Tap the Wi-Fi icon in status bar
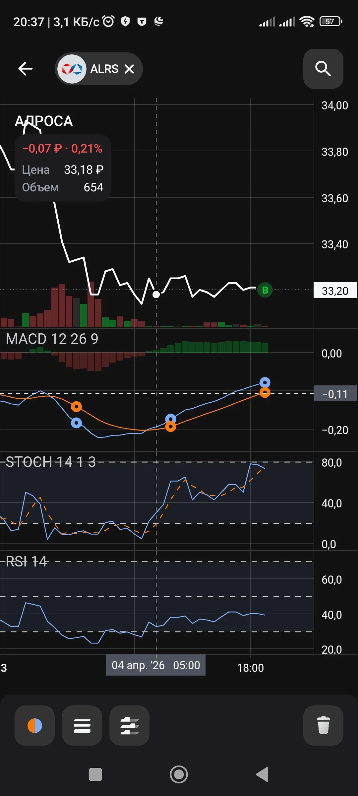Viewport: 358px width, 796px height. [307, 22]
